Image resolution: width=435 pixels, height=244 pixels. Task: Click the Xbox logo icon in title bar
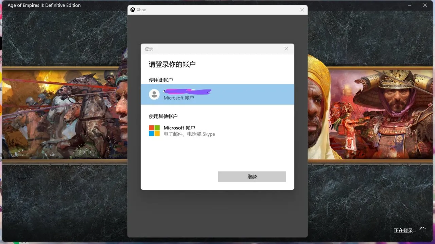tap(133, 10)
